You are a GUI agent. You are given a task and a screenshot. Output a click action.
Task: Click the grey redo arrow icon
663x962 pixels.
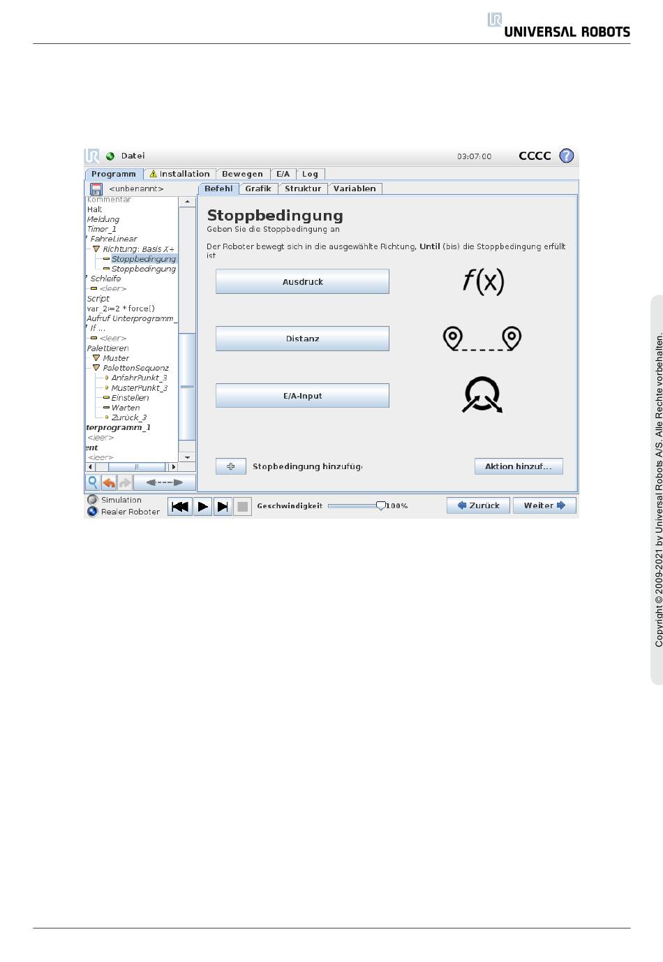pyautogui.click(x=125, y=482)
